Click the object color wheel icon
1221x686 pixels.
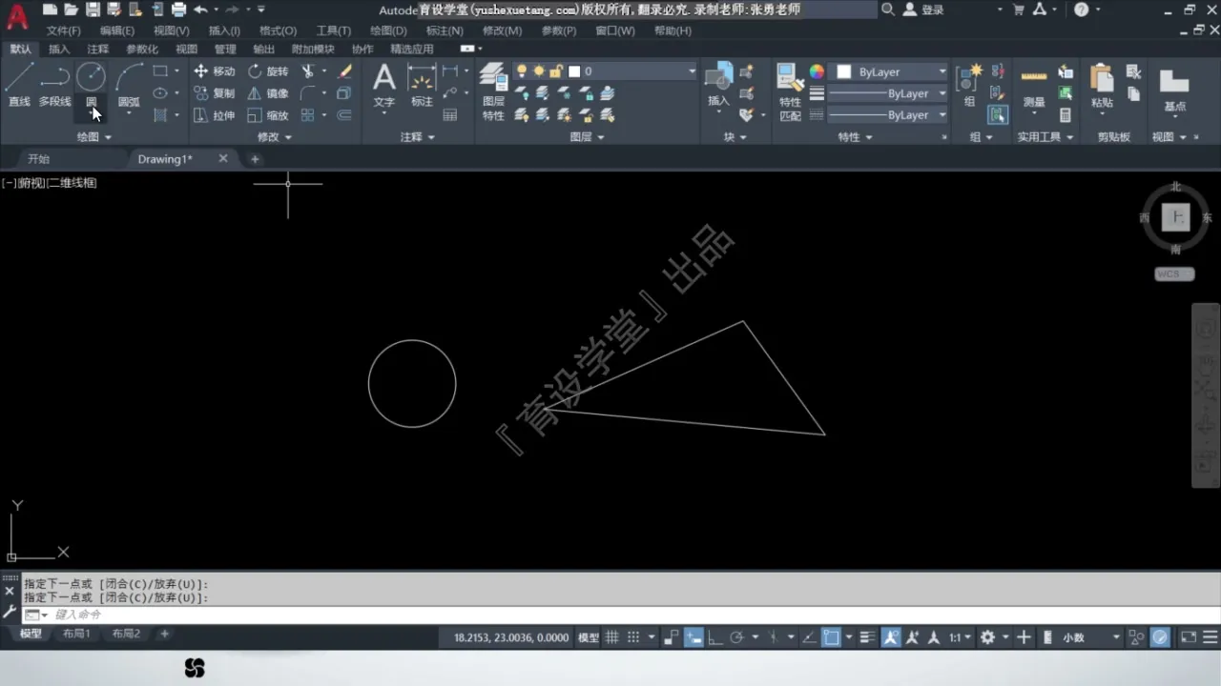(817, 71)
